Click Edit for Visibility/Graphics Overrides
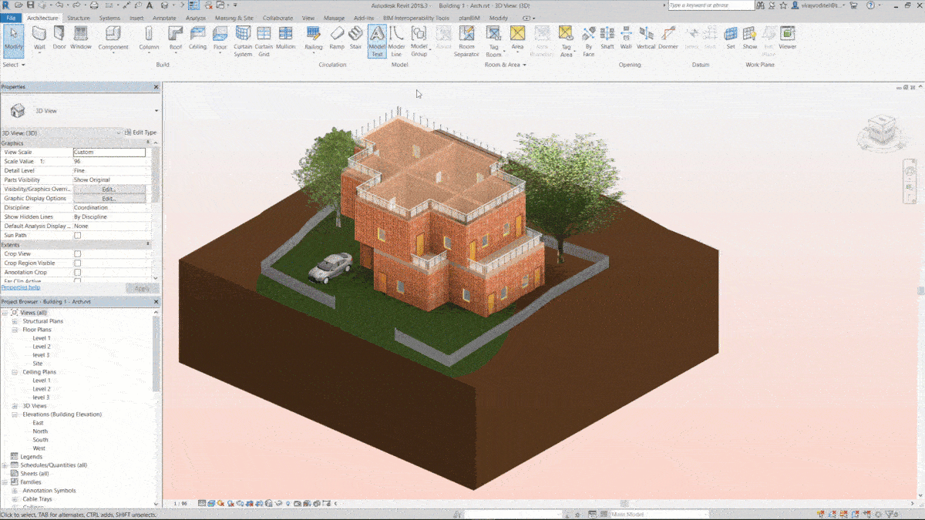 [x=109, y=190]
